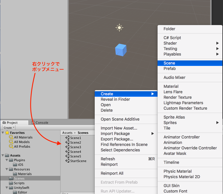Click Reimport All menu item
Viewport: 223px width, 194px height.
126,173
